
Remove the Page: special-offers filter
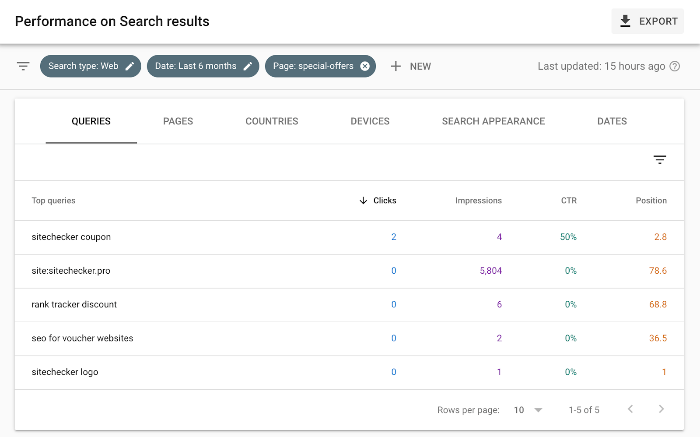(365, 66)
